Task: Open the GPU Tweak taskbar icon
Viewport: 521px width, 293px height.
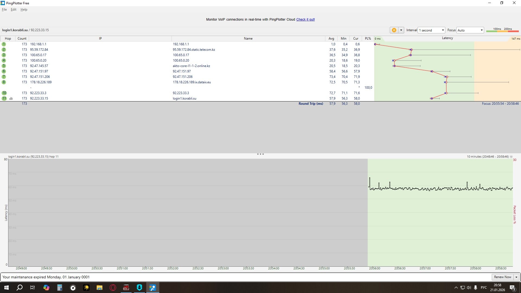Action: (x=126, y=288)
